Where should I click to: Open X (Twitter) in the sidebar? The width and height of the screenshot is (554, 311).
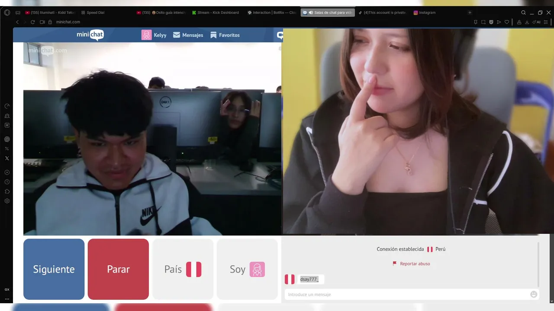(7, 158)
